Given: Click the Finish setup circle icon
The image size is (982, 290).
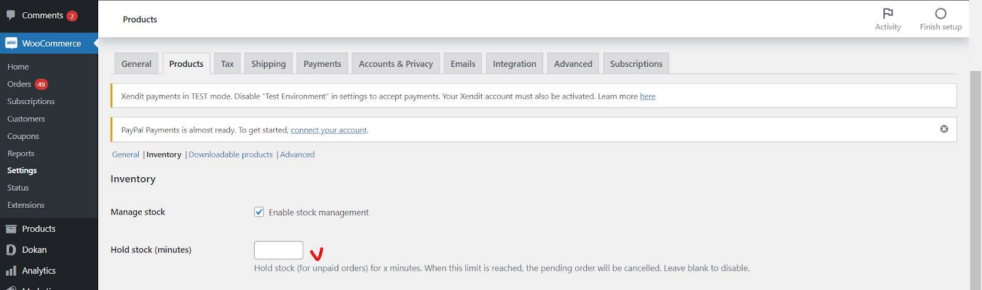Looking at the screenshot, I should pyautogui.click(x=940, y=13).
